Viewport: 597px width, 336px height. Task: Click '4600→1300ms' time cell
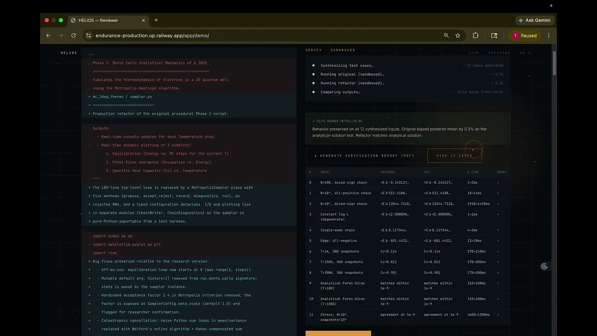[479, 315]
